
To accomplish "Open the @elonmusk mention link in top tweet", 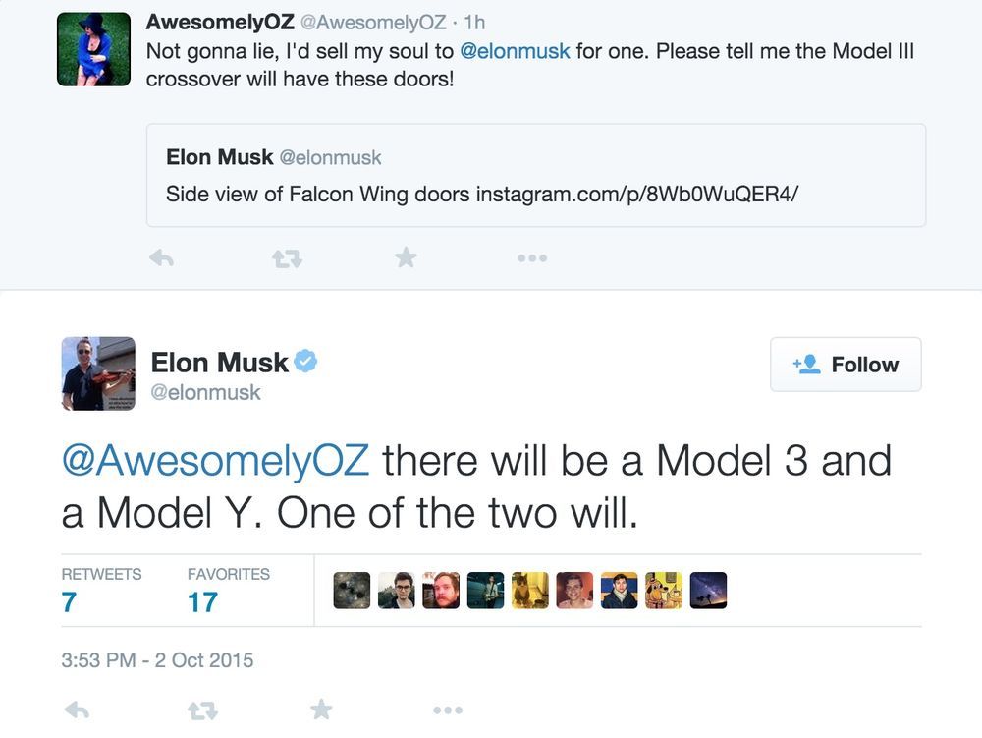I will pyautogui.click(x=515, y=51).
